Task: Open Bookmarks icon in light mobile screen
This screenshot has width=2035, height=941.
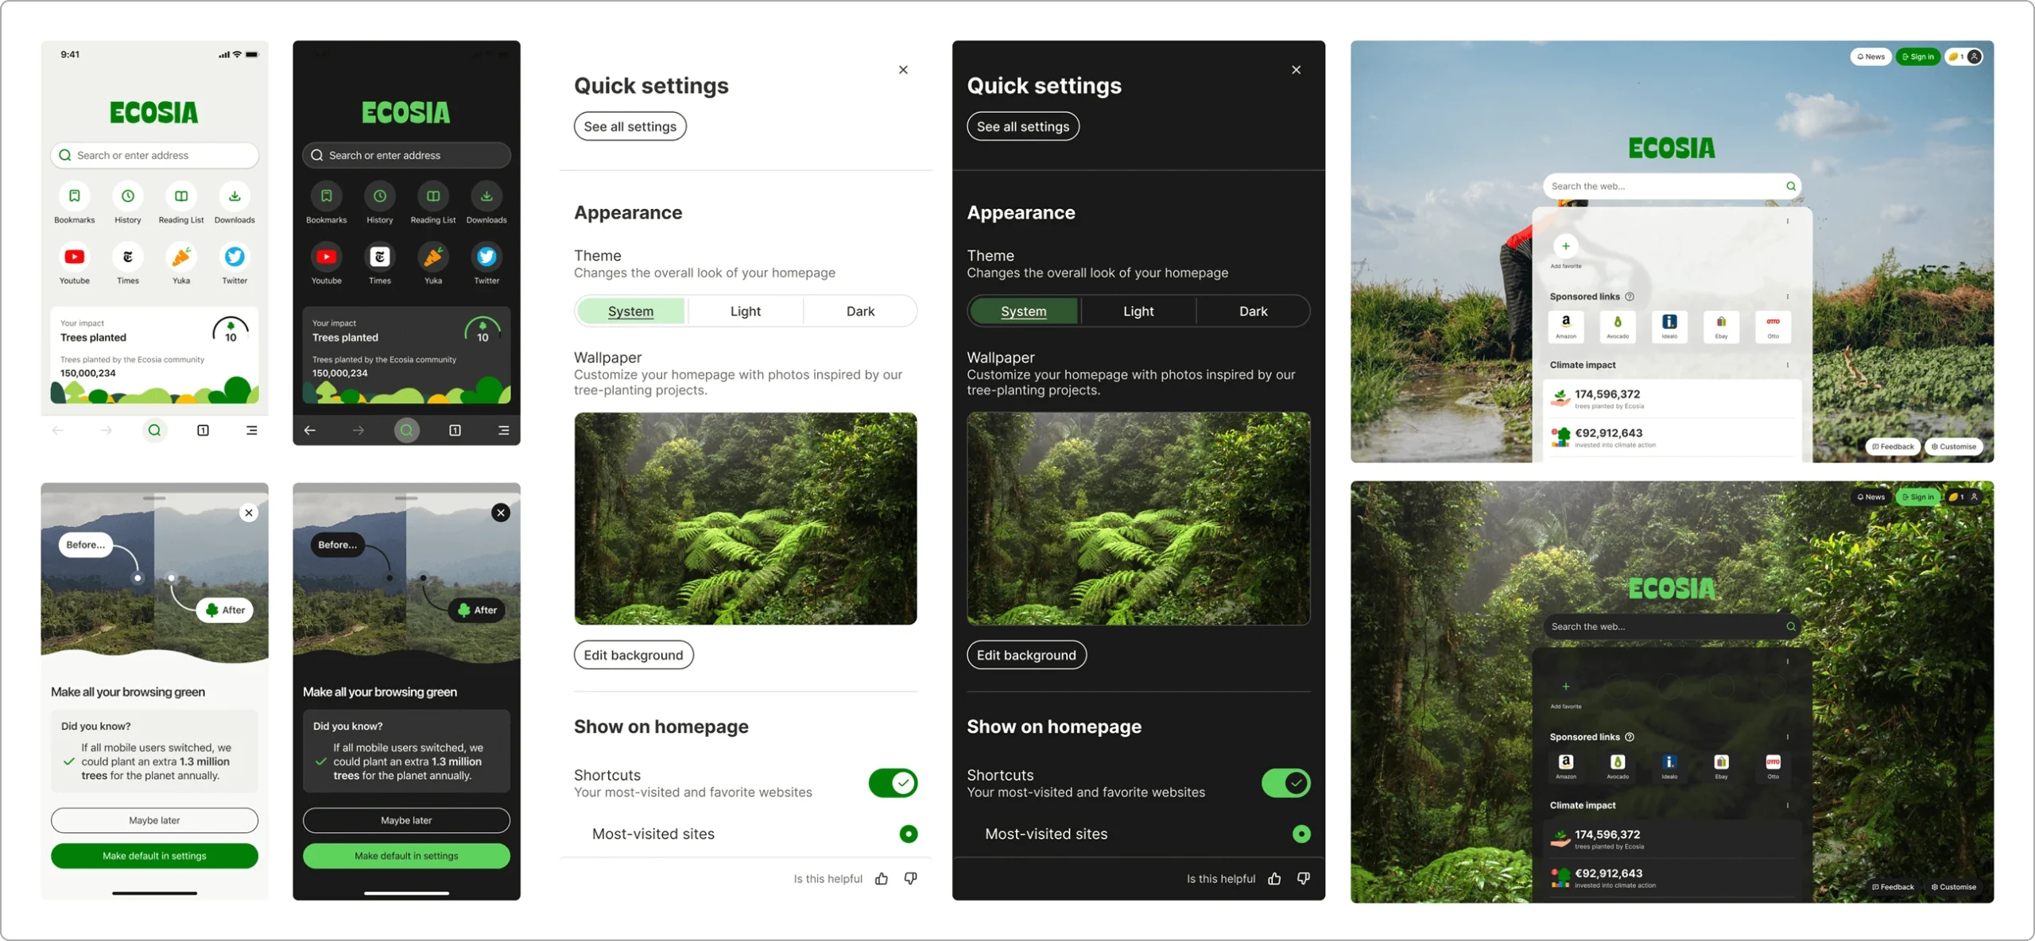Action: click(x=74, y=196)
